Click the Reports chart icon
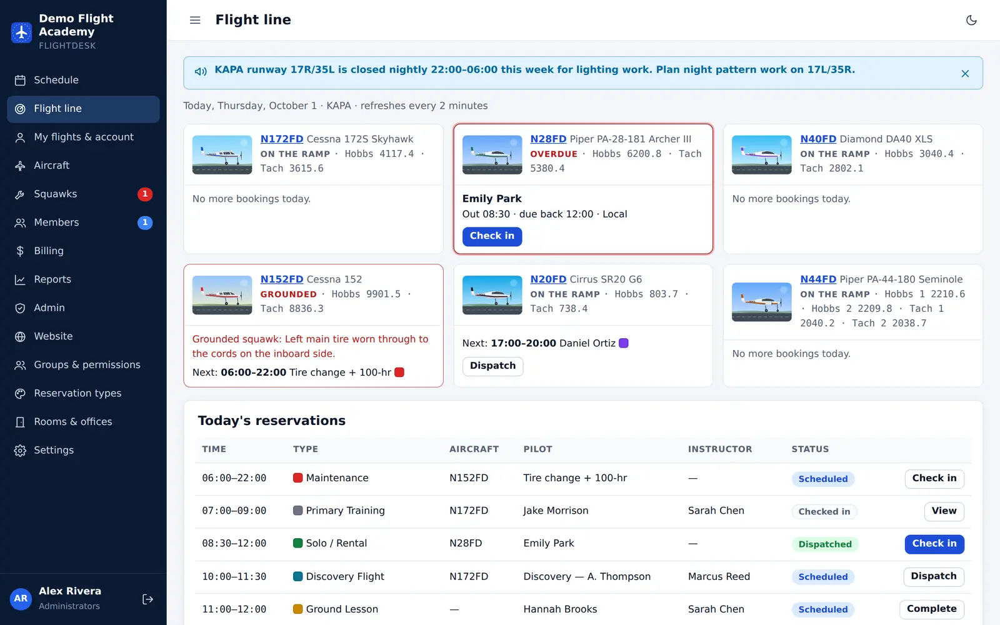This screenshot has width=1000, height=625. click(20, 279)
